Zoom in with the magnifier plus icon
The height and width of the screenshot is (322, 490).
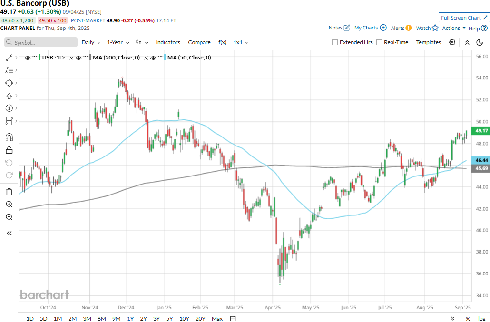tap(9, 204)
